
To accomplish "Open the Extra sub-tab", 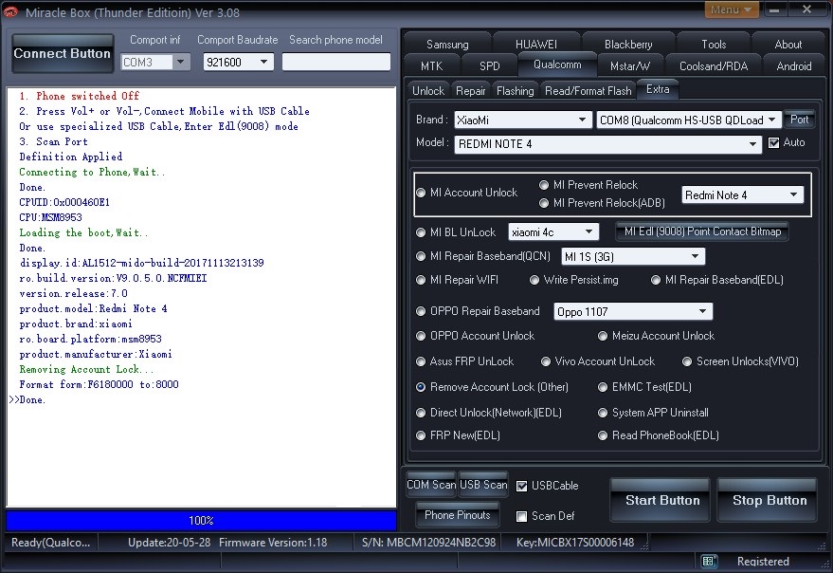I will pos(658,89).
